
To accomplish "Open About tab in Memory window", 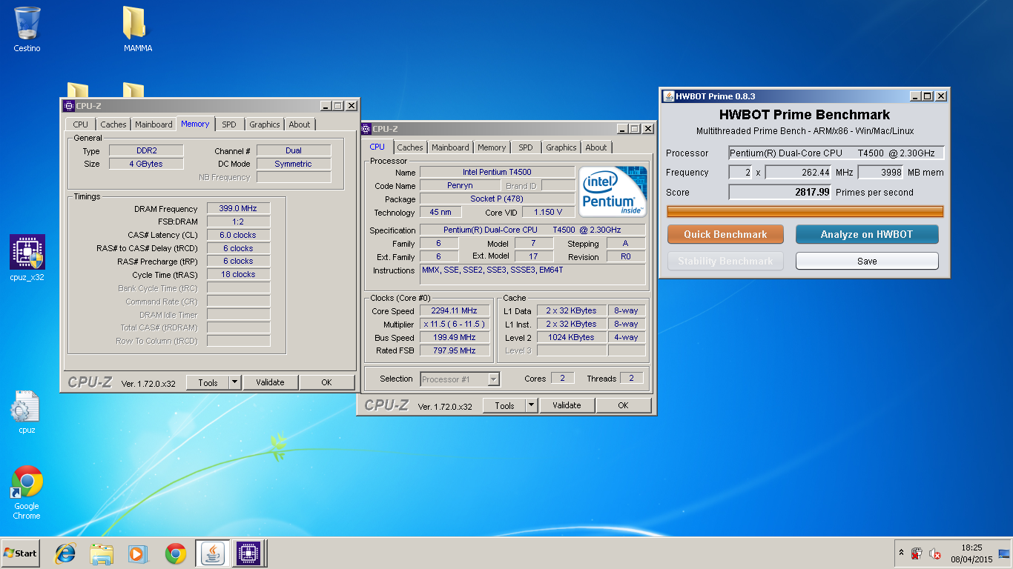I will pos(300,124).
